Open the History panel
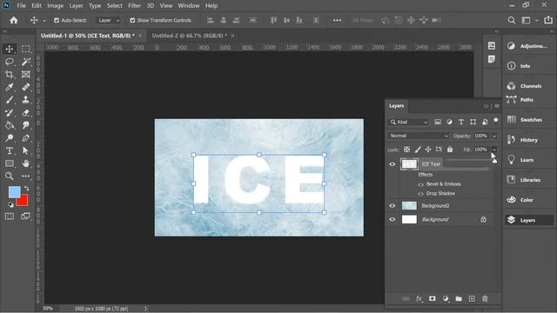Viewport: 557px width, 313px height. point(528,140)
